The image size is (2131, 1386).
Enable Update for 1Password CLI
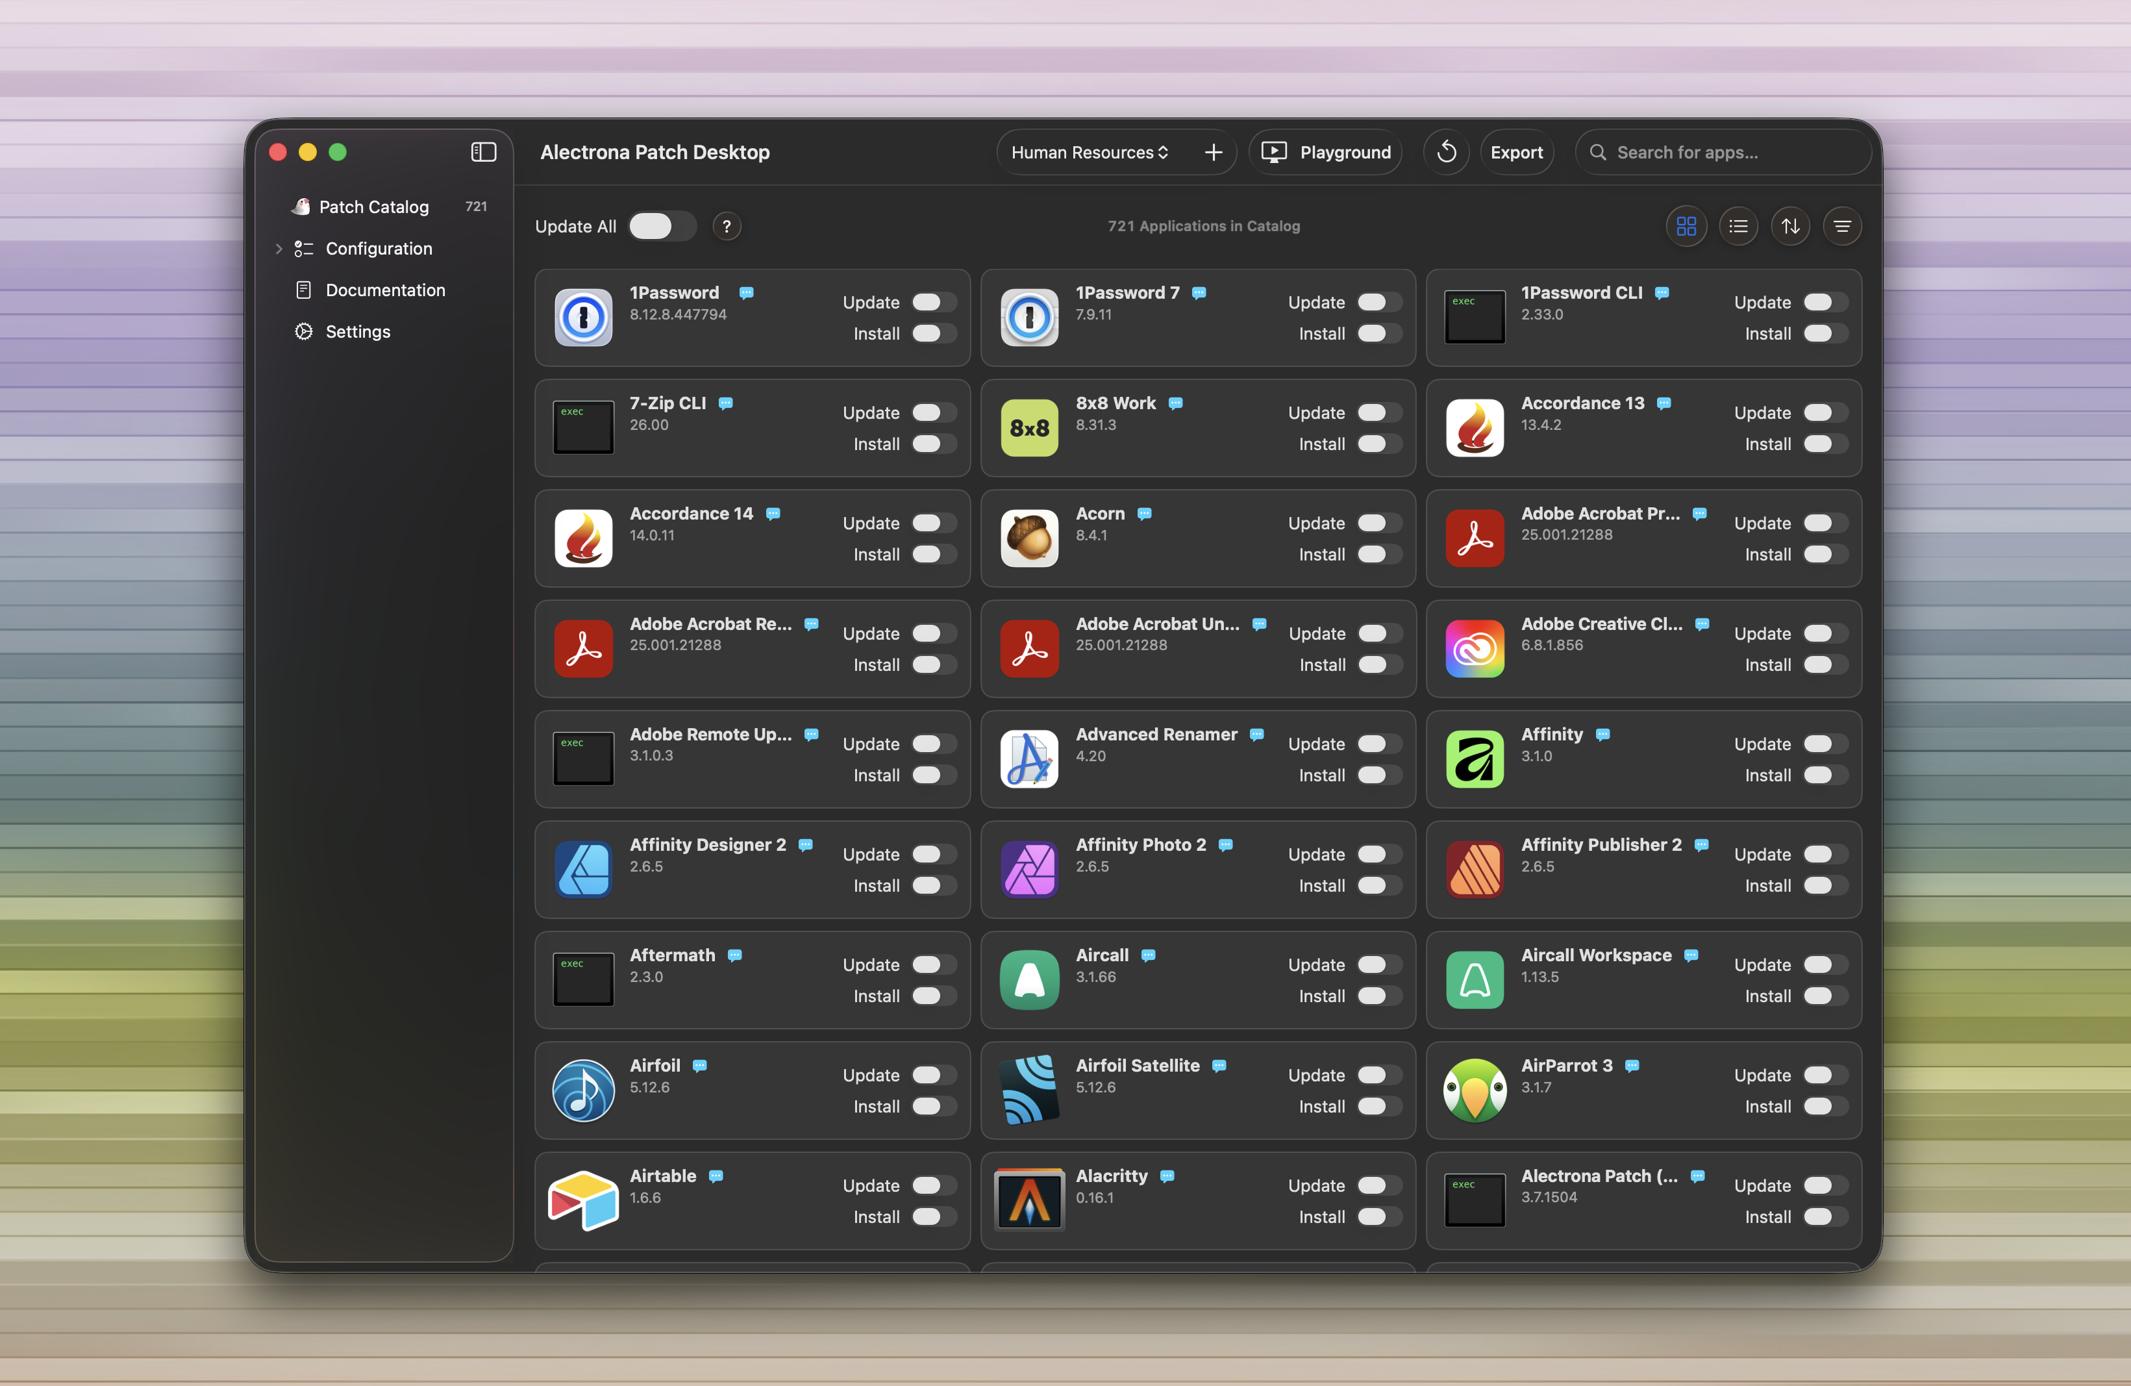click(x=1825, y=303)
